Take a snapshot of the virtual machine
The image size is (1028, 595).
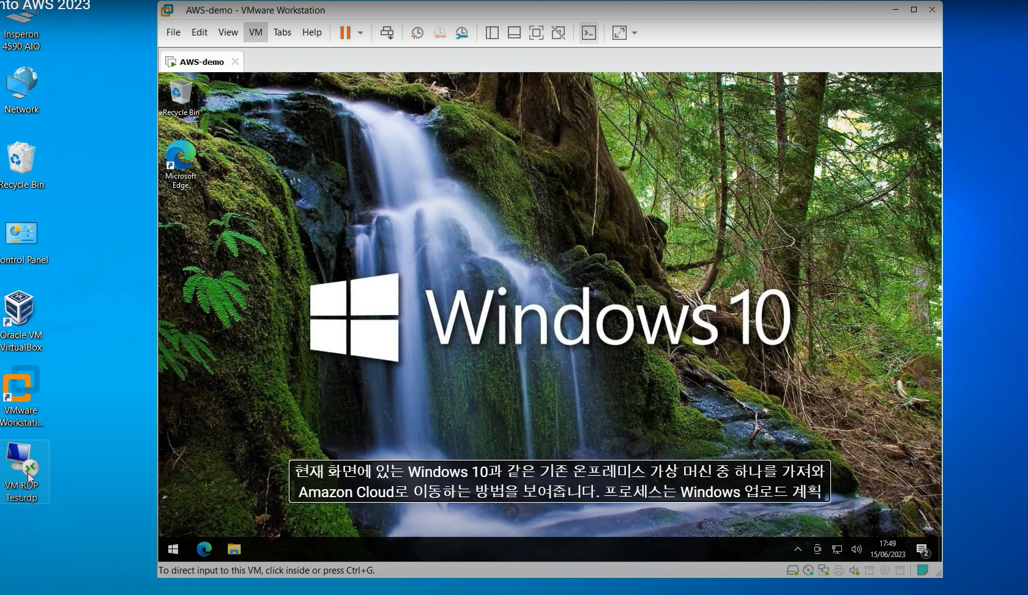[417, 33]
